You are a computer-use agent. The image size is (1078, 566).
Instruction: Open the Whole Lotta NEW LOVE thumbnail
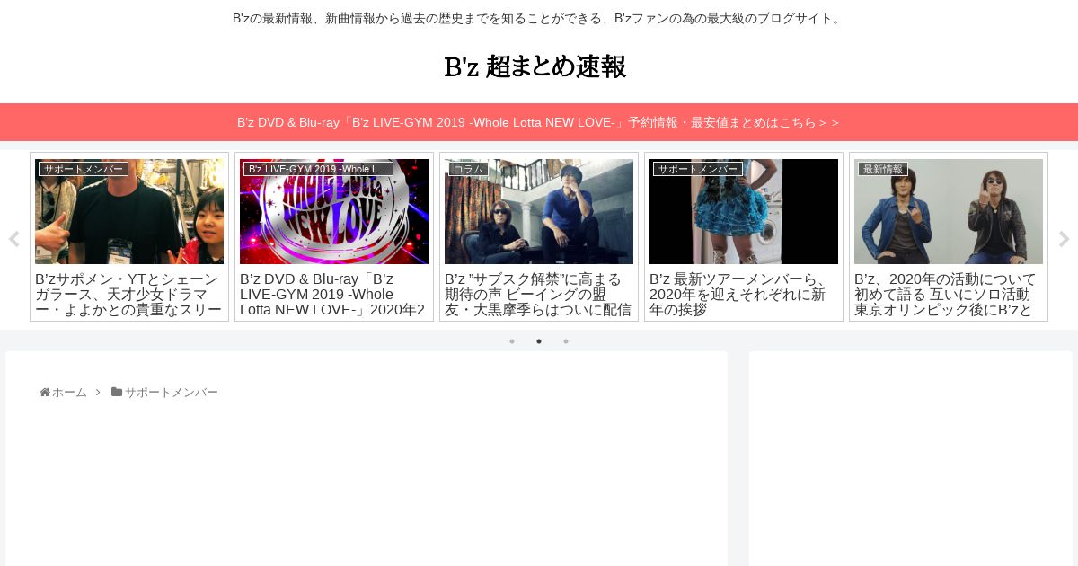[334, 212]
